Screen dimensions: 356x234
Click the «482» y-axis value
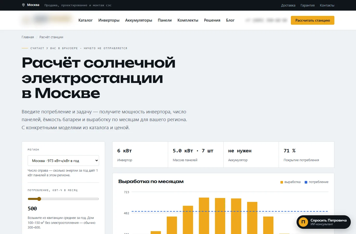(x=126, y=213)
